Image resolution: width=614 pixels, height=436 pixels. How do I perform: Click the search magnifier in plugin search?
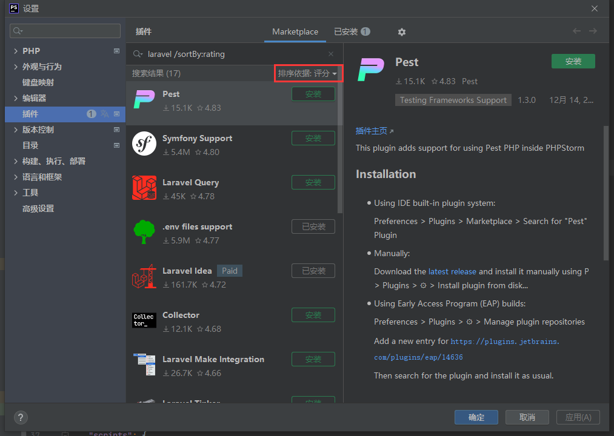click(x=138, y=54)
